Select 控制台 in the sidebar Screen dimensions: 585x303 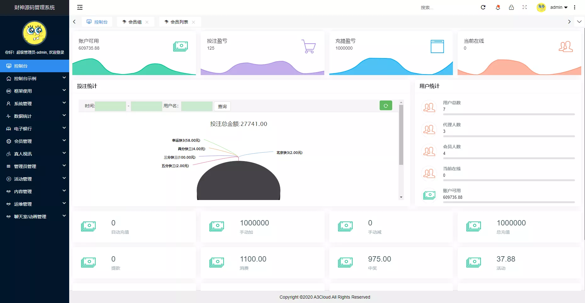35,66
